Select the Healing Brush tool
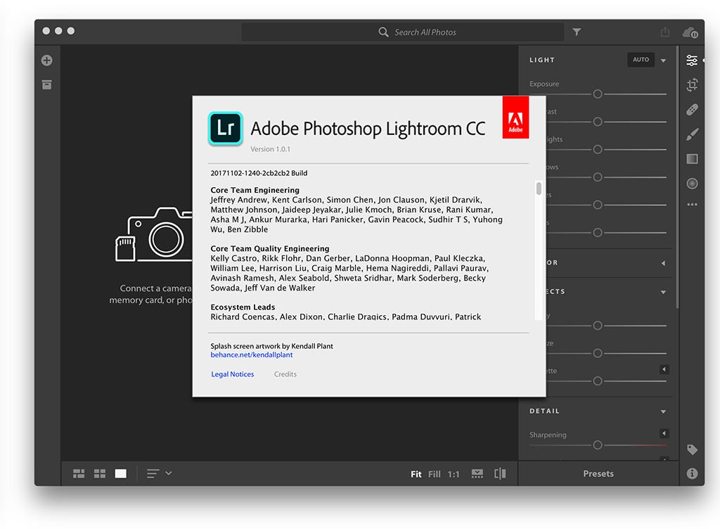Viewport: 720px width, 529px height. tap(692, 109)
